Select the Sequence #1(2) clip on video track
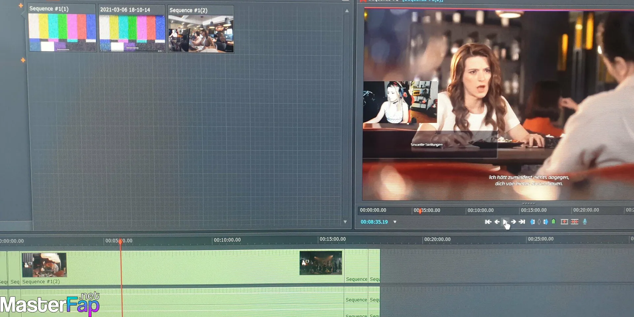 pyautogui.click(x=182, y=267)
